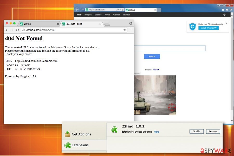Bookmark page with the star icon in Chrome
Screen dimensions: 234x156
click(x=125, y=30)
